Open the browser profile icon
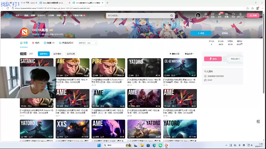Image resolution: width=266 pixels, height=149 pixels. (x=257, y=8)
